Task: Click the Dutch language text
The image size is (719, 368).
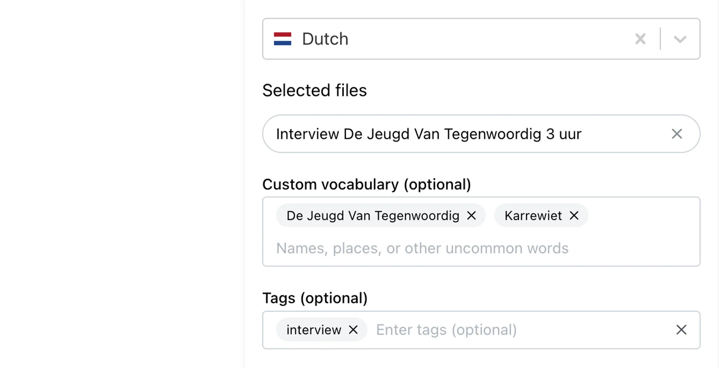Action: tap(325, 39)
